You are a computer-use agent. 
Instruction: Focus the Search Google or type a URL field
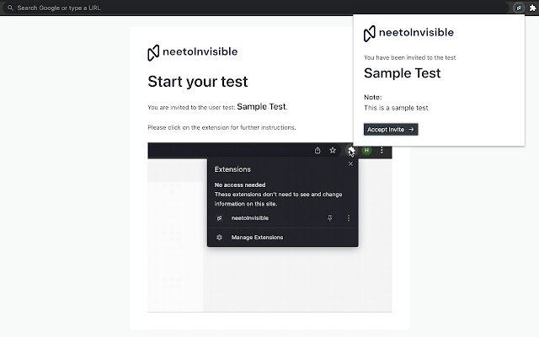(254, 8)
